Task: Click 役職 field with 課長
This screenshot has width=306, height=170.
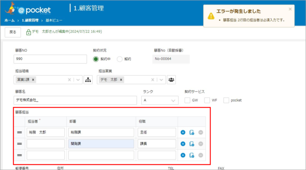Action: (157, 144)
